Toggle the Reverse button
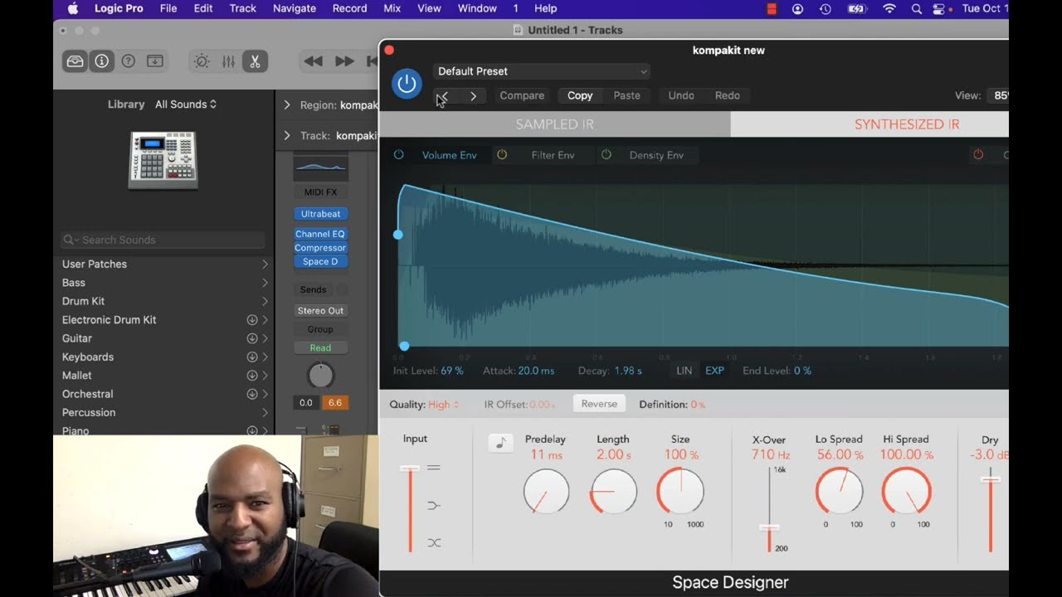Screen dimensions: 1062x597 [x=599, y=404]
